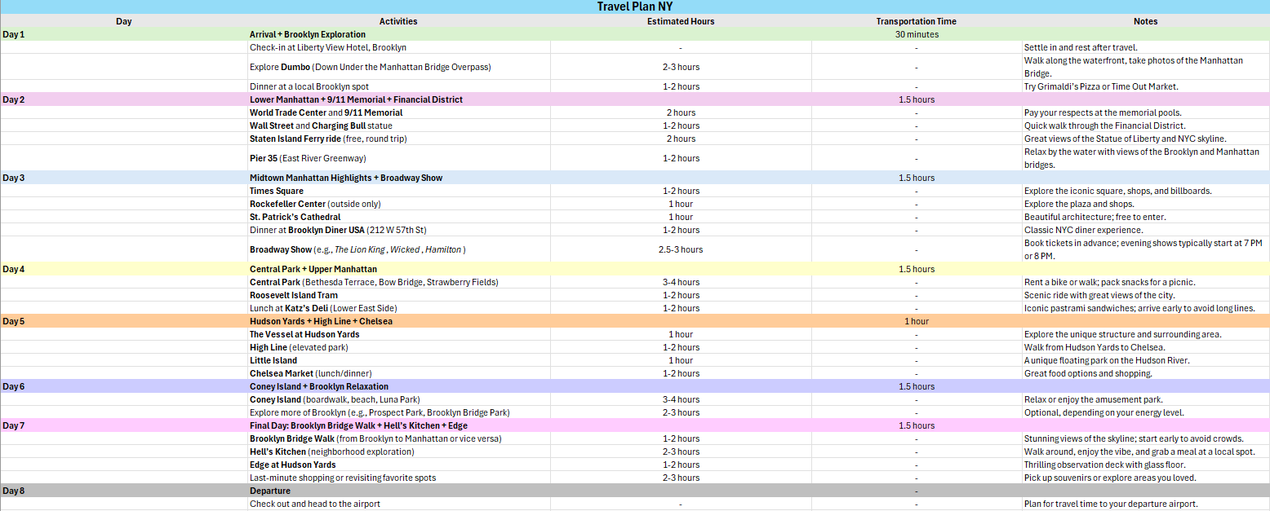Select the Brooklyn Bridge Walk activity cell
The height and width of the screenshot is (511, 1270).
coord(375,438)
